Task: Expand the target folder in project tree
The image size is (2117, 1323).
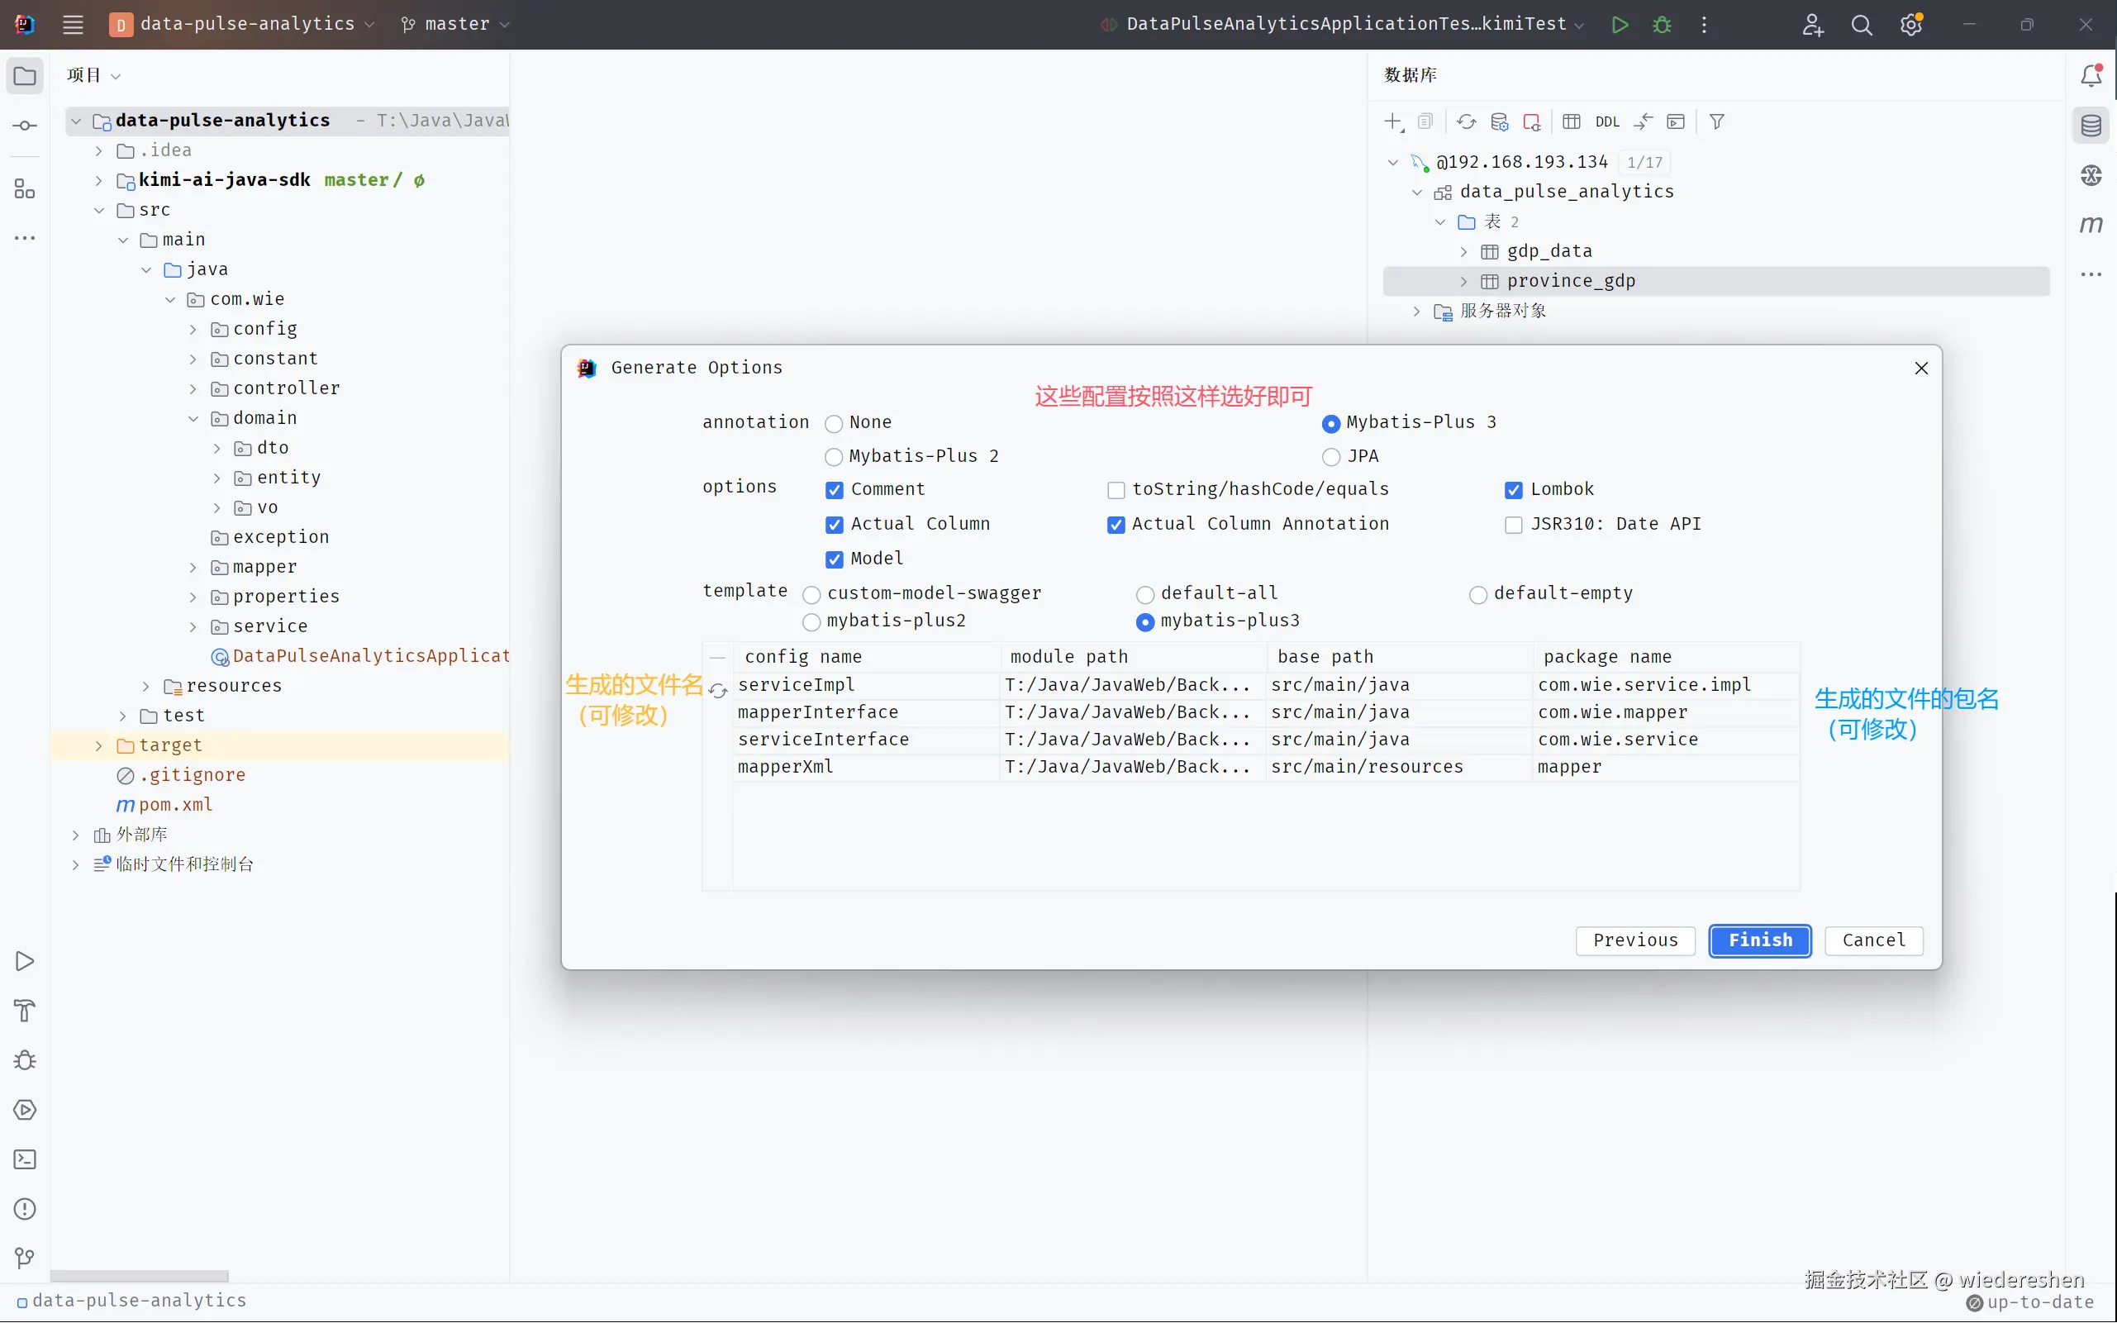Action: coord(99,745)
